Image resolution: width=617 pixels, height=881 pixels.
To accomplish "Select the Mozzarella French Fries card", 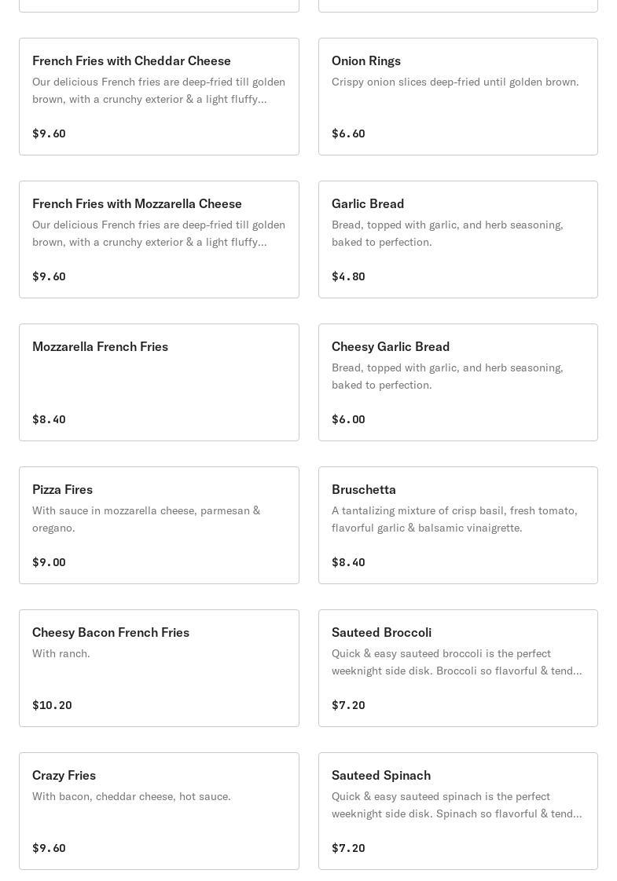I will pos(159,382).
